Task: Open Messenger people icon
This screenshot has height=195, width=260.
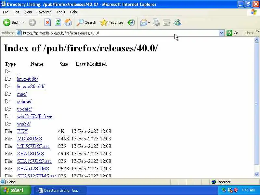Action: pos(177,22)
